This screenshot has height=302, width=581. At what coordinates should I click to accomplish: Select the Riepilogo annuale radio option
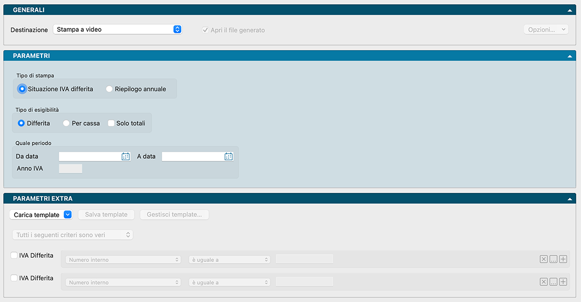pyautogui.click(x=109, y=89)
